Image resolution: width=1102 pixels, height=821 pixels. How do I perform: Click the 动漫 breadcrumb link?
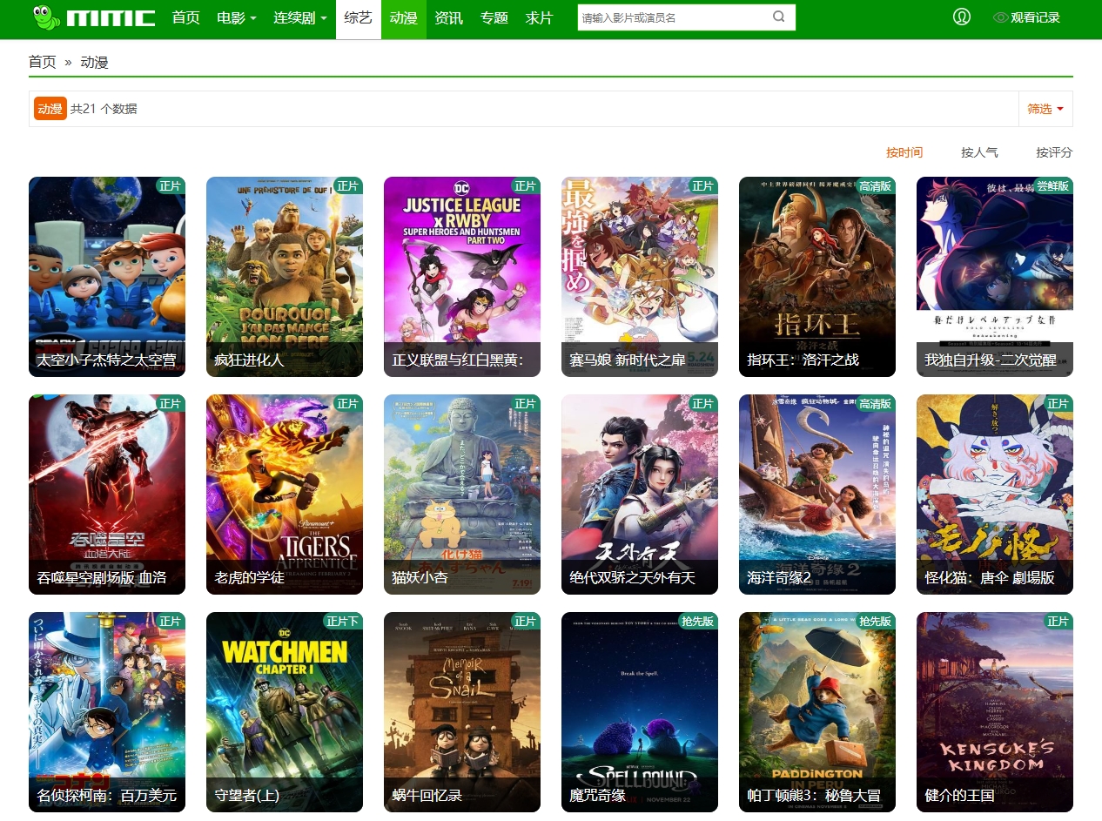(x=94, y=62)
